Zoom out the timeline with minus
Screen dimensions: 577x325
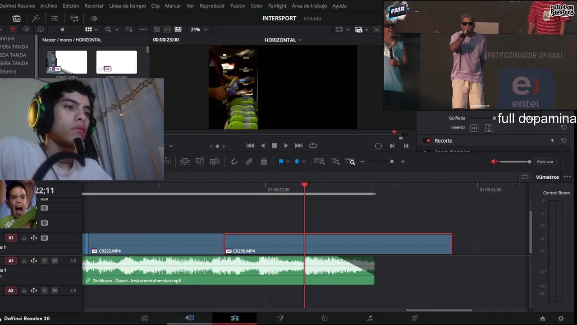pyautogui.click(x=362, y=162)
